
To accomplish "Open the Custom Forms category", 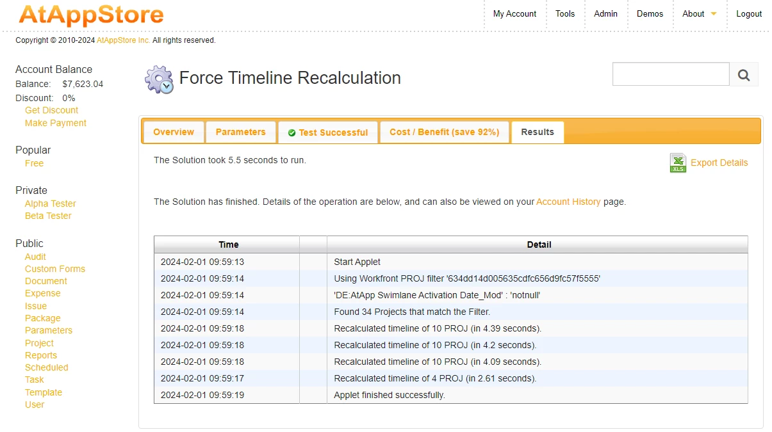I will [55, 269].
